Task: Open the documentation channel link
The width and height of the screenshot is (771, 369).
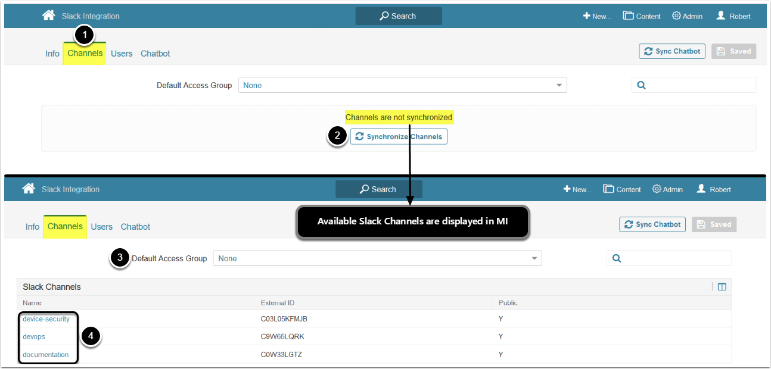Action: (46, 355)
